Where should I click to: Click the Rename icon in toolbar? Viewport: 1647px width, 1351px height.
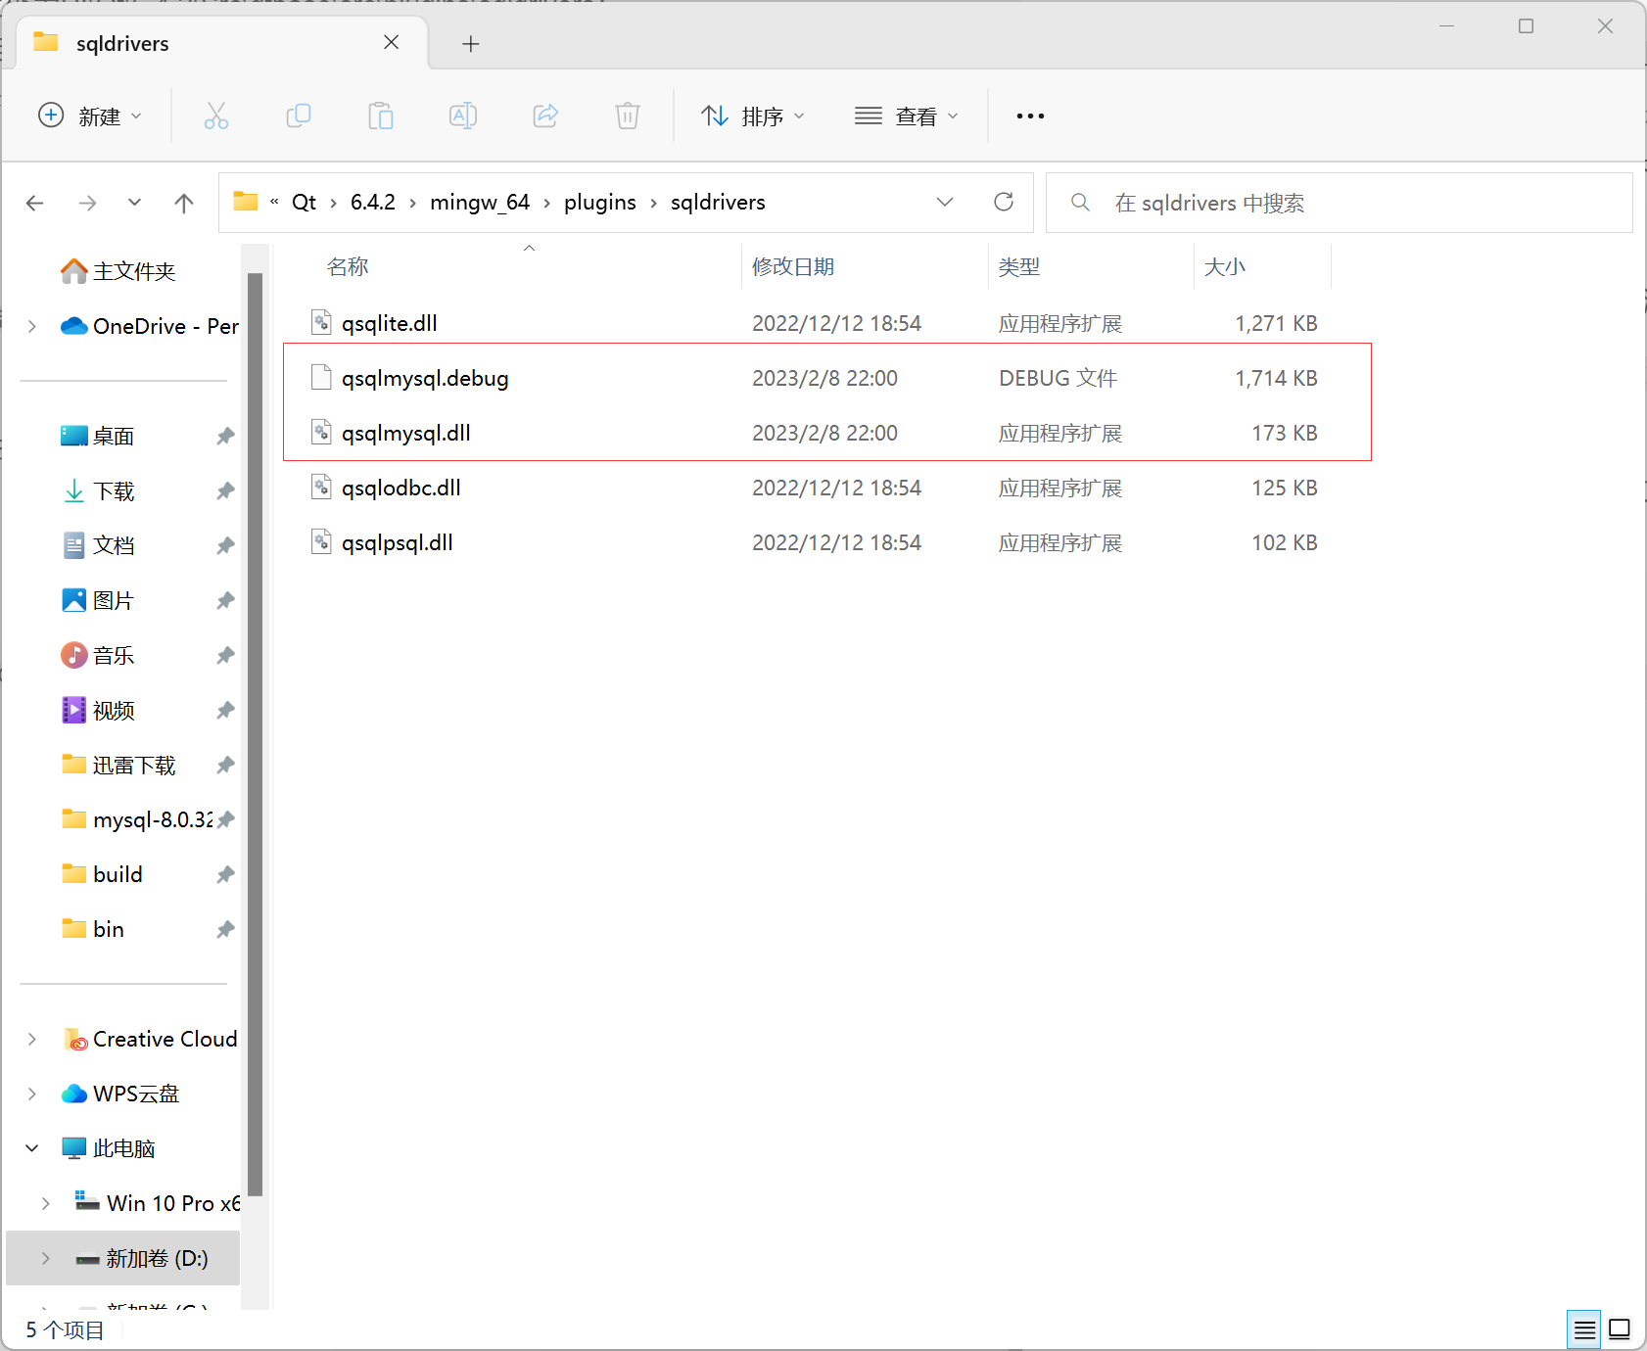coord(463,116)
